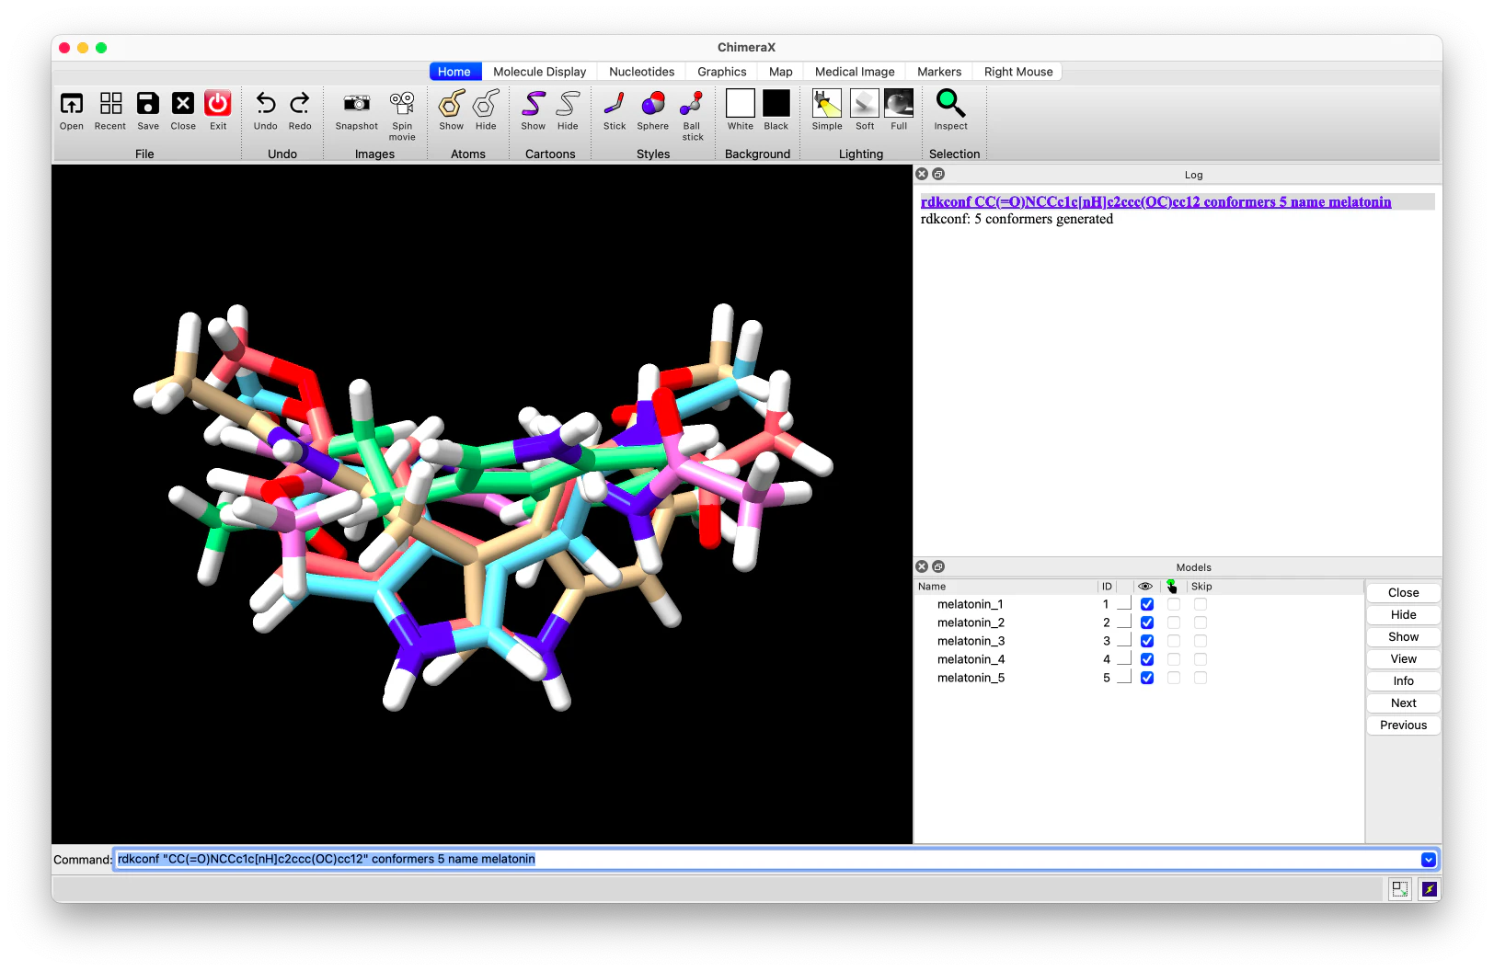The height and width of the screenshot is (971, 1494).
Task: Switch to Soft lighting
Action: click(x=865, y=103)
